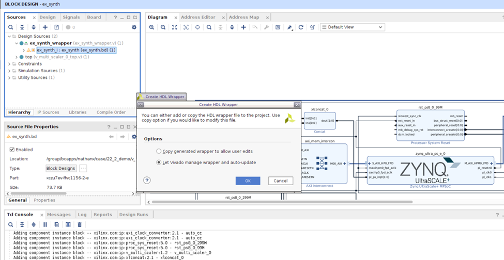
Task: Click Cancel in Create HDL Wrapper dialog
Action: click(280, 181)
